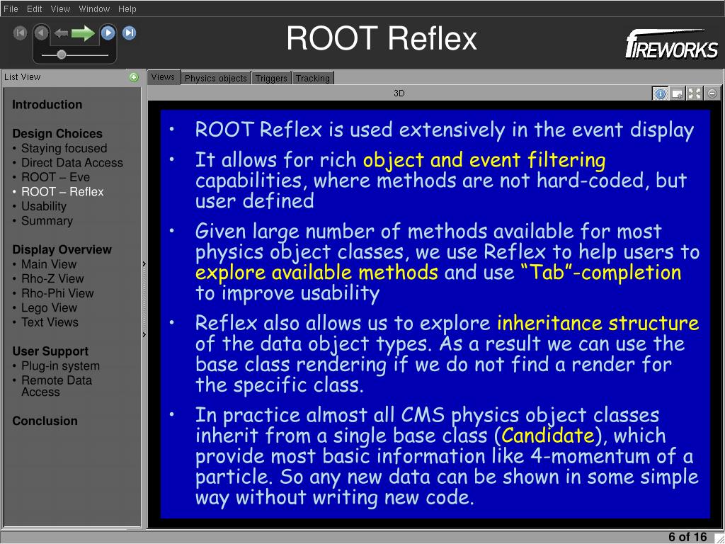The height and width of the screenshot is (544, 725).
Task: Jump to first event using skip-back icon
Action: tap(20, 33)
